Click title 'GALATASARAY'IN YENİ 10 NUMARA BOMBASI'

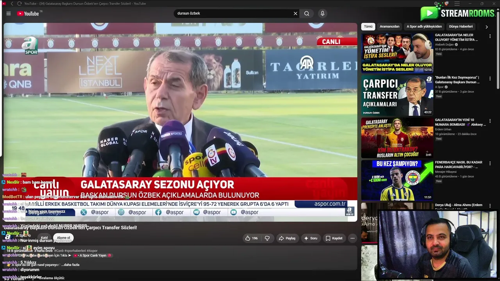click(460, 122)
